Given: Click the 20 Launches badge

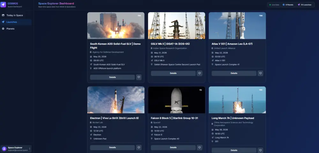Looking at the screenshot, I should click(304, 5).
